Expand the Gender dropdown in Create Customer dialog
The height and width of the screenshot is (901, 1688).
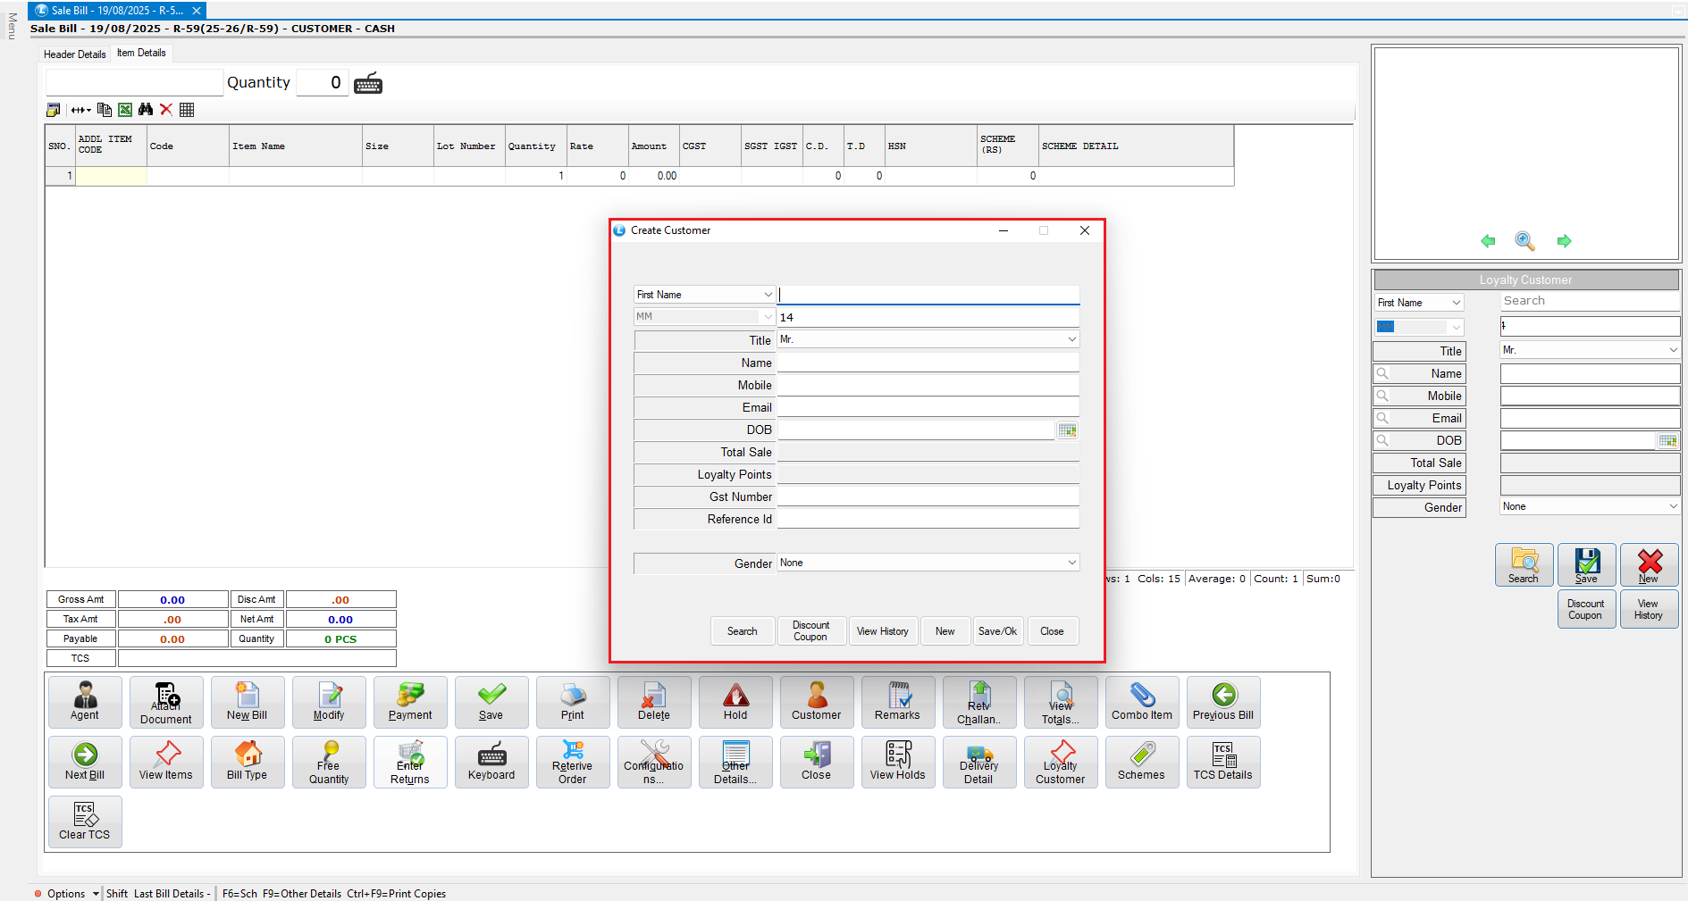(1071, 563)
